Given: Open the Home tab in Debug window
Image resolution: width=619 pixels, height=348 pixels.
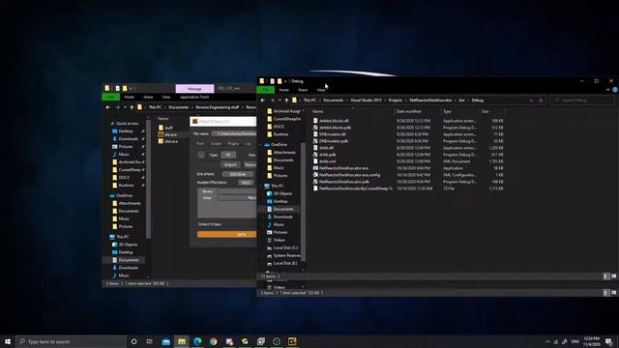Looking at the screenshot, I should 283,90.
